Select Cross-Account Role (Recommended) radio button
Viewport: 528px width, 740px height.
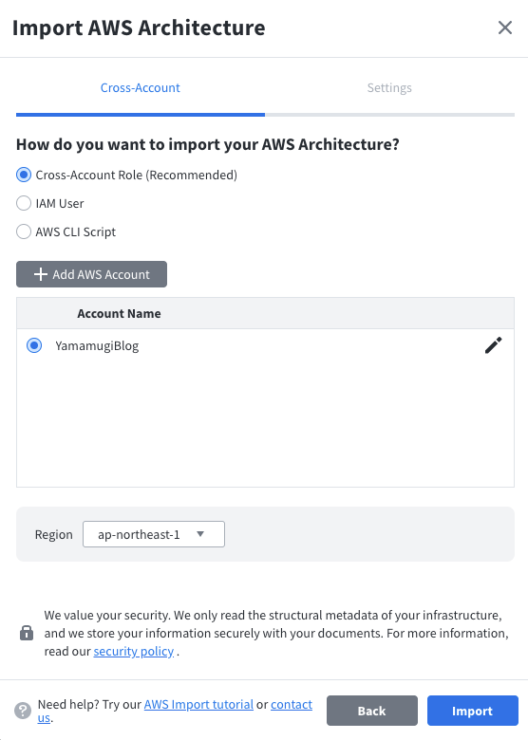pyautogui.click(x=24, y=176)
